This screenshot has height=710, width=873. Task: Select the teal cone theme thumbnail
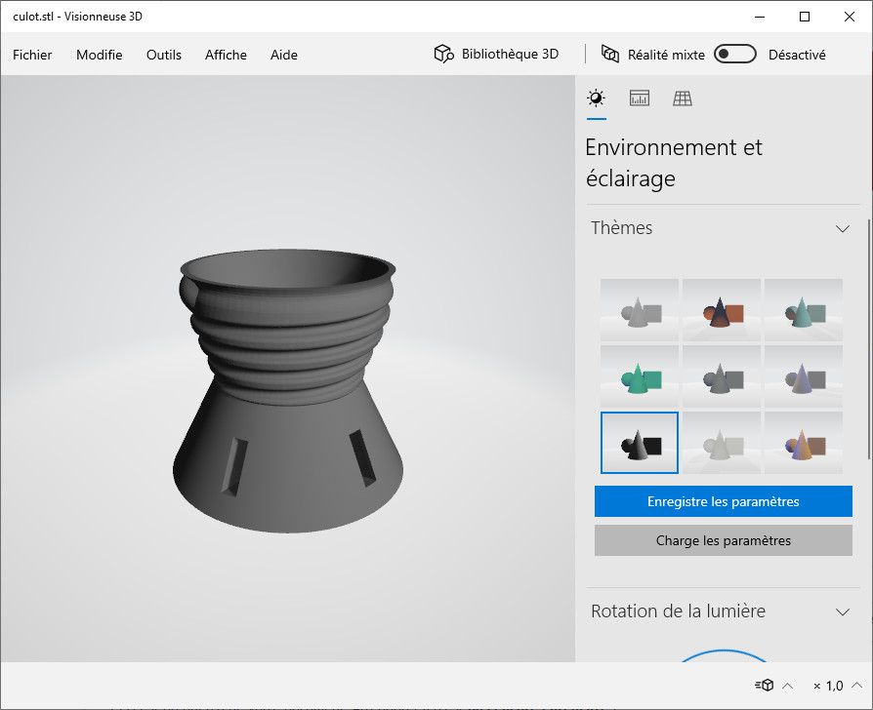(x=803, y=310)
